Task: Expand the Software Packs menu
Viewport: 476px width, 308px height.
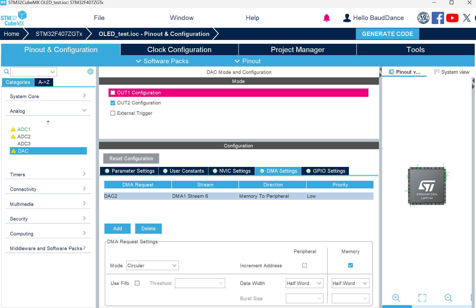Action: coord(162,61)
